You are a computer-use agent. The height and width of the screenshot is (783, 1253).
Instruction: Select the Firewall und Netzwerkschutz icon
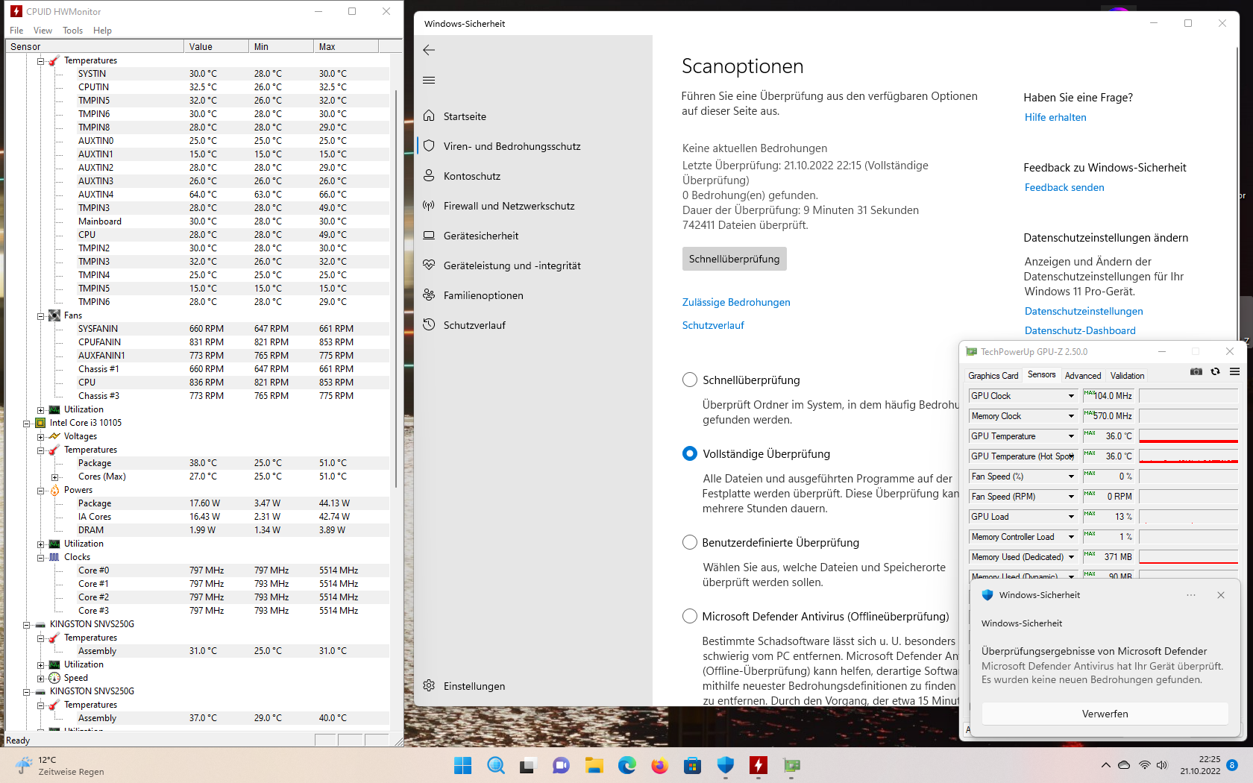(x=429, y=206)
